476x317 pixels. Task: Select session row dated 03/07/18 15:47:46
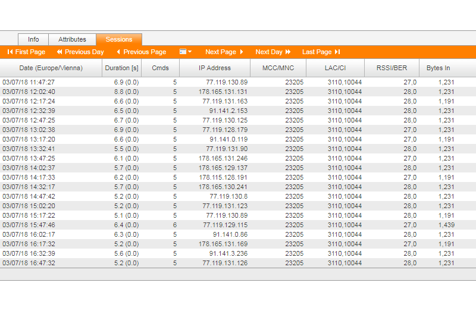[x=29, y=225]
